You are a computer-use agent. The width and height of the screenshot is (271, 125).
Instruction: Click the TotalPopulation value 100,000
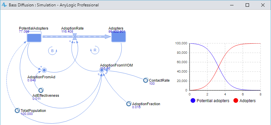[x=27, y=114]
